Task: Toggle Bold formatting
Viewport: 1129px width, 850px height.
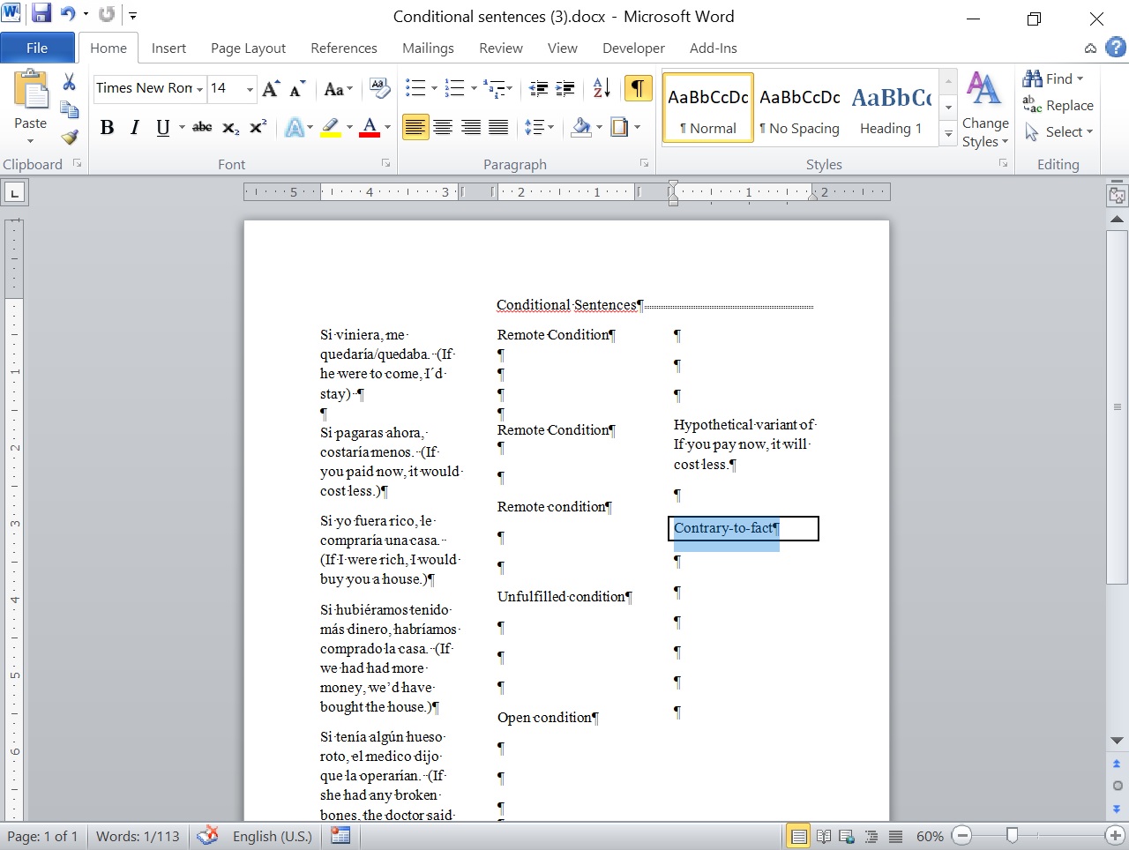Action: [x=107, y=128]
